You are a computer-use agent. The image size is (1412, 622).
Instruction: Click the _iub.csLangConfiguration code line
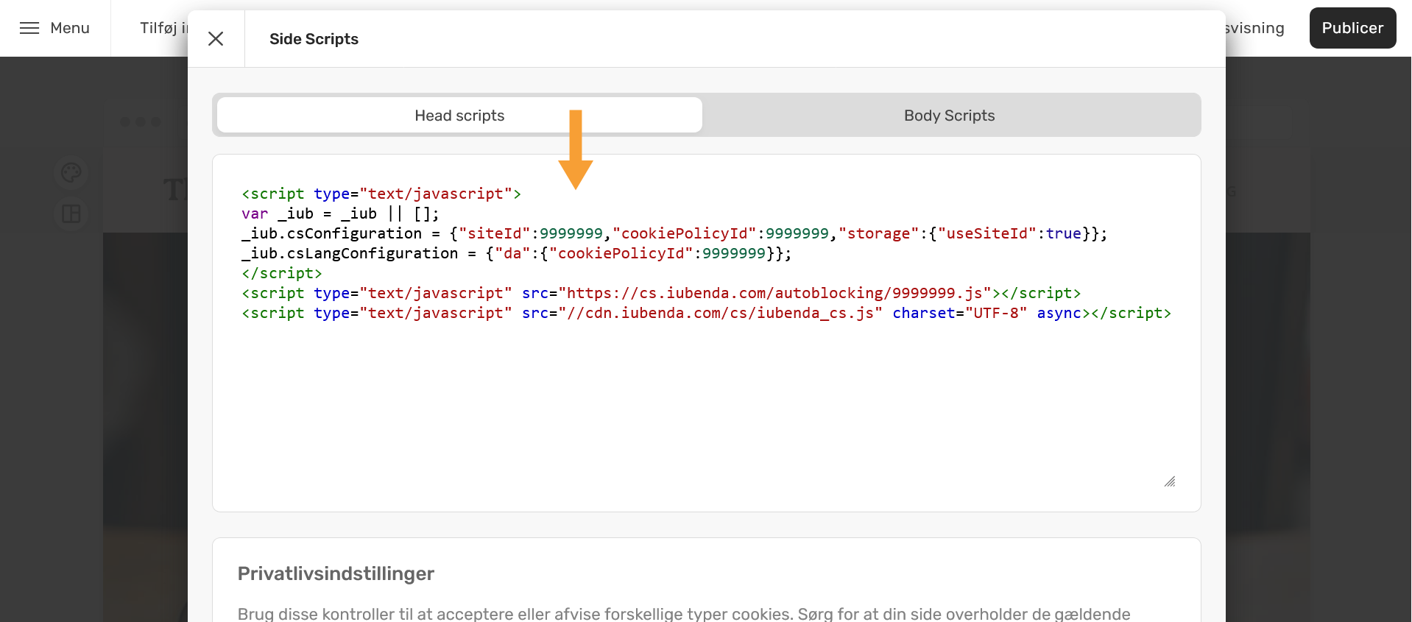516,253
